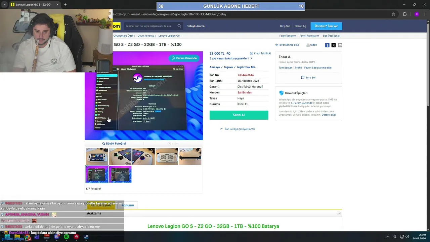
Task: Ask the seller via Soru Sor
Action: click(x=308, y=77)
